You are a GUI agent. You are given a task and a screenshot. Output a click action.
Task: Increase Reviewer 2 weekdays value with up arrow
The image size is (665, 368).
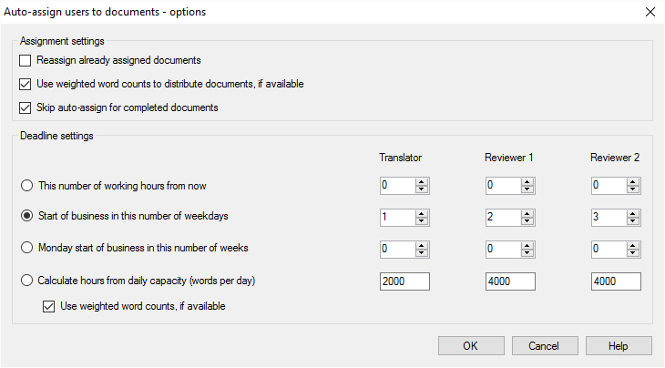[633, 213]
